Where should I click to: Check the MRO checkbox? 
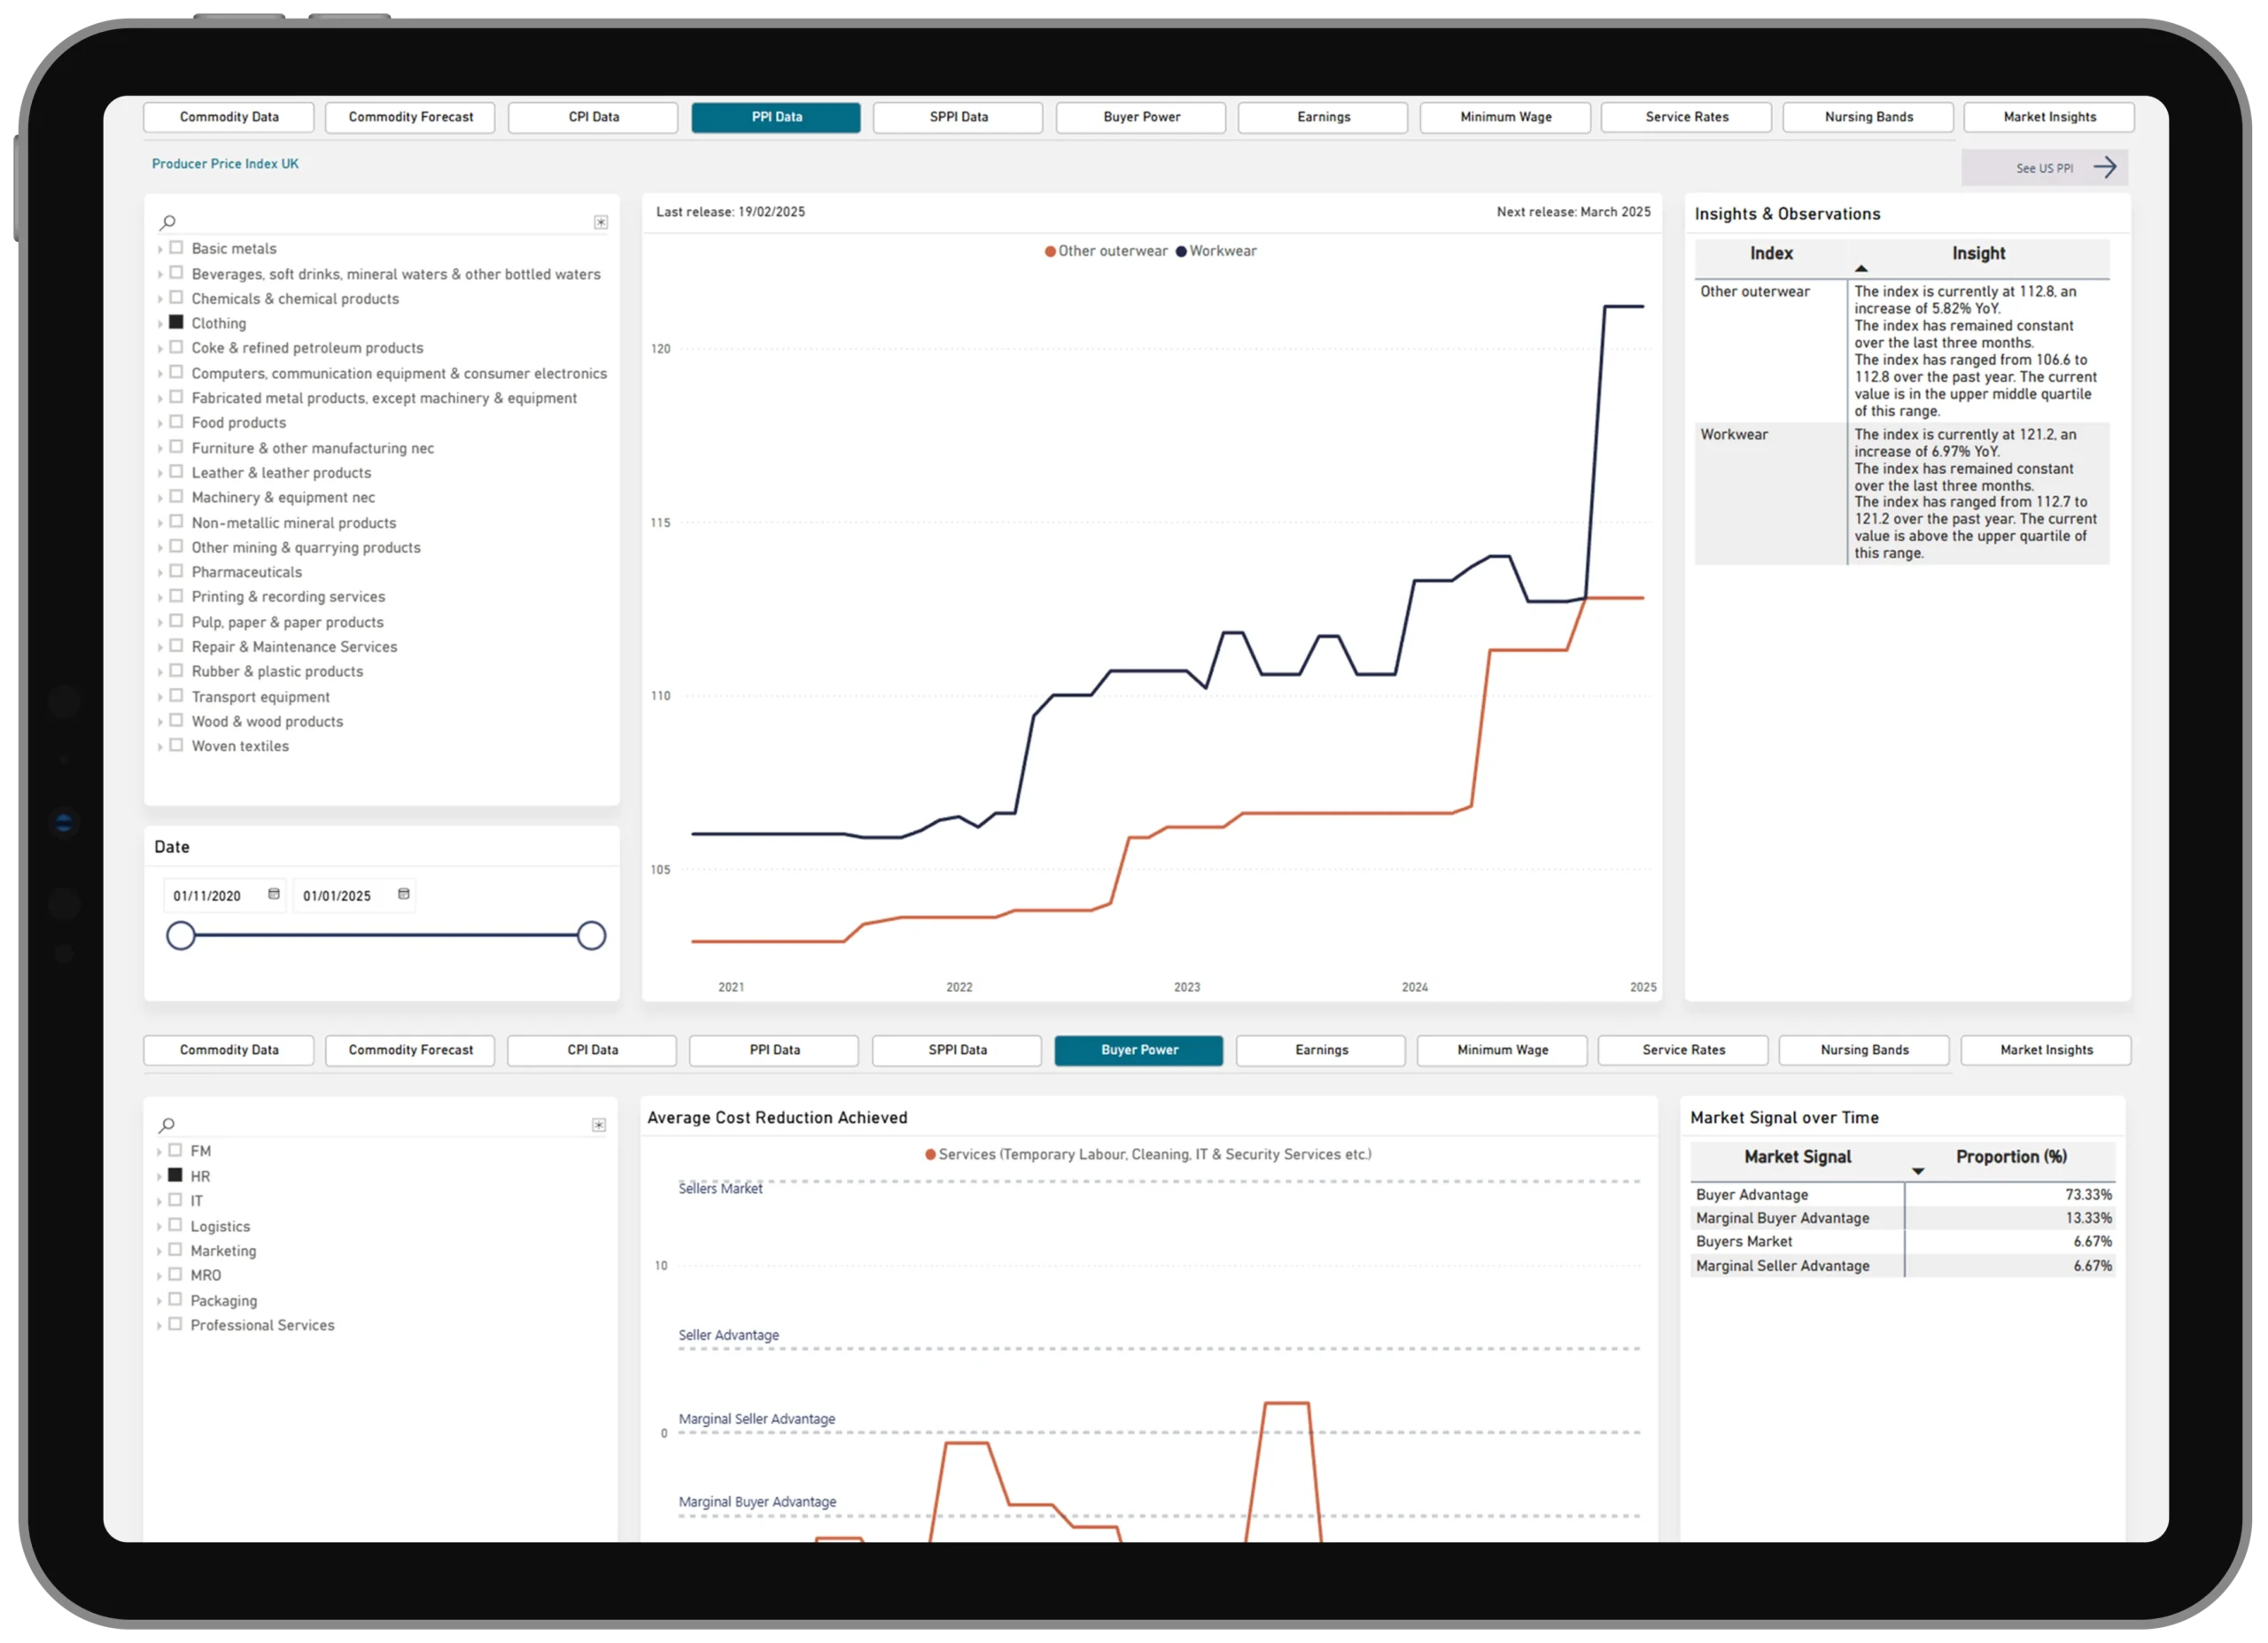175,1274
